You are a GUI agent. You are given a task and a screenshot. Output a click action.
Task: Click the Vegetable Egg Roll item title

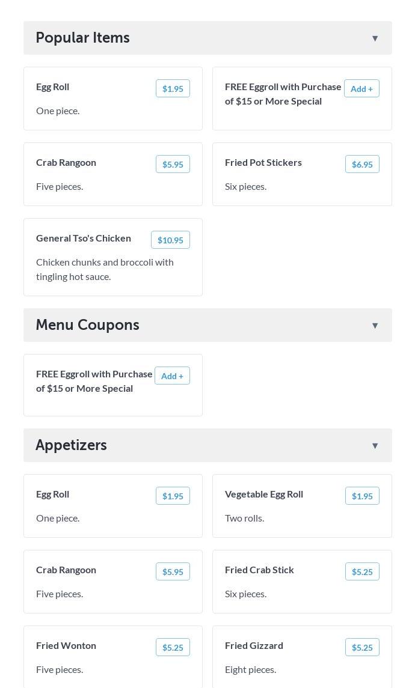pos(264,495)
